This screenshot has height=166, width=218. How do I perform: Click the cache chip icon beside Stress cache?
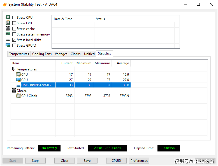click(x=8, y=29)
